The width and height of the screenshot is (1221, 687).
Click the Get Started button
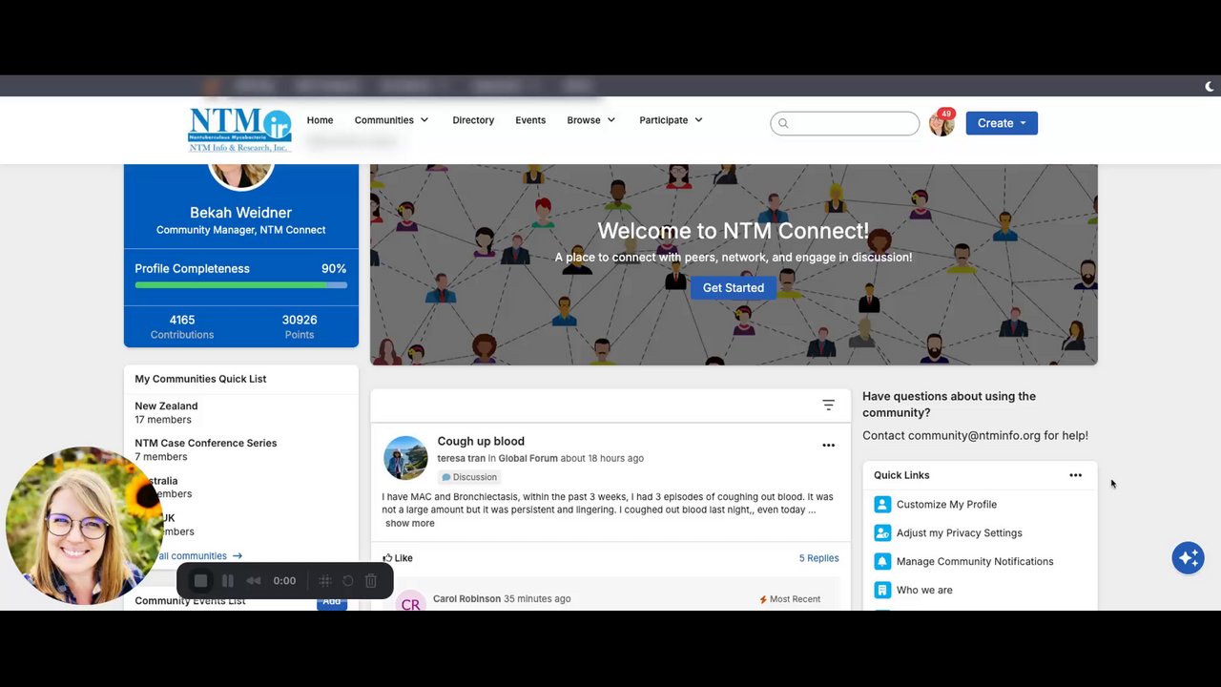[734, 288]
